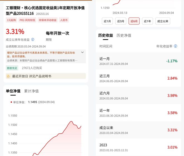Viewport: 184px width, 156px height.
Task: Click the star icon before 最近开放日
Action: (8, 76)
